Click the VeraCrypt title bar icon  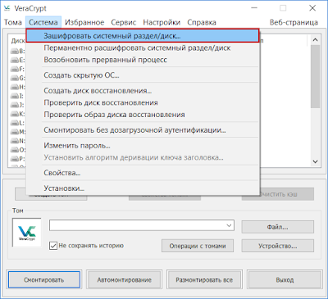pos(7,8)
